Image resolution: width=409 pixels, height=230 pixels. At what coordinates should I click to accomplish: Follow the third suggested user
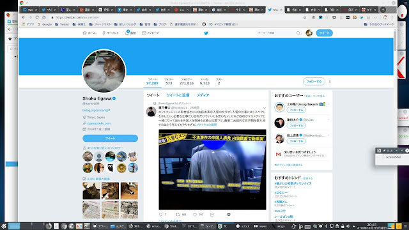[297, 141]
